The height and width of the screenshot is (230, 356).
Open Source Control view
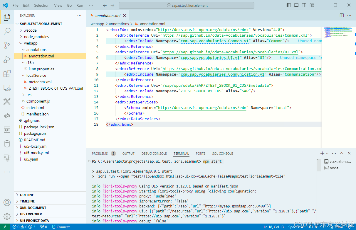(7, 45)
